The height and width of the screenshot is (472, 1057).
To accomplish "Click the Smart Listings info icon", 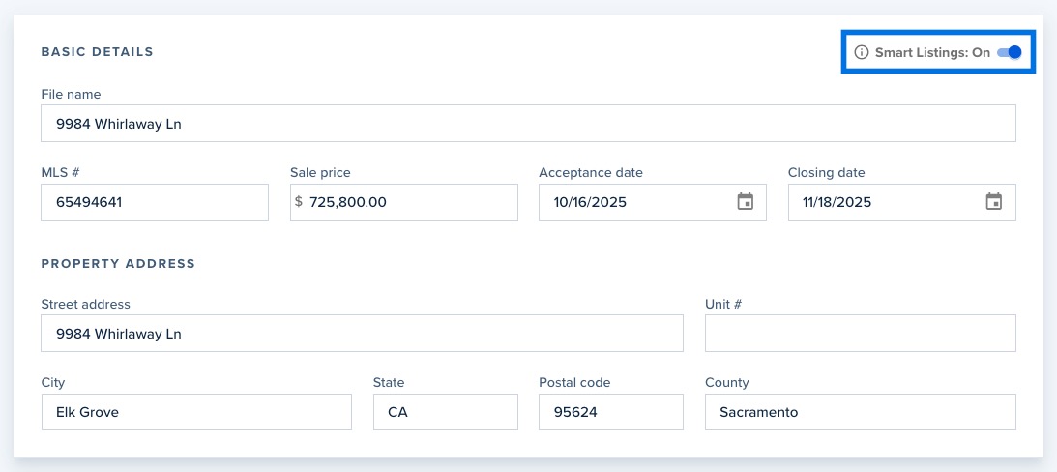I will click(x=862, y=53).
